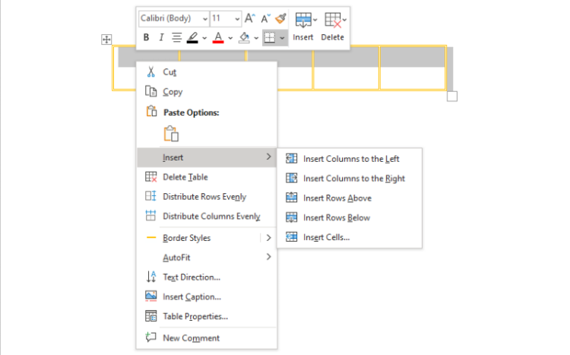Open Table Properties dialog

point(195,316)
